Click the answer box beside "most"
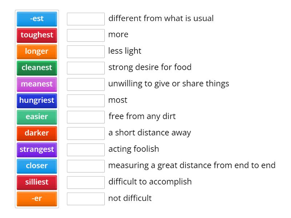The width and height of the screenshot is (291, 218). pyautogui.click(x=85, y=101)
